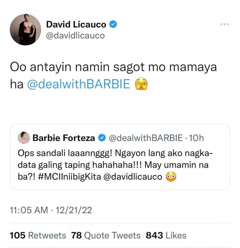Click the verified badge beside David Licauco
This screenshot has height=248, width=240.
[113, 24]
